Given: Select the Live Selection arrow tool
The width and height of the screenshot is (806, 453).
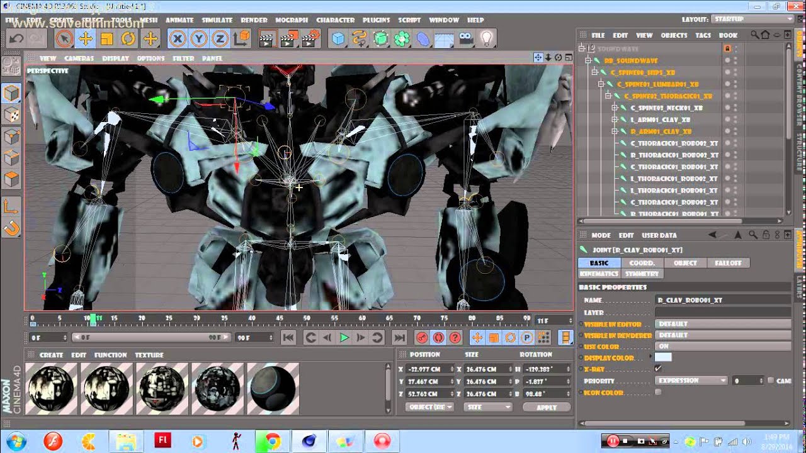Looking at the screenshot, I should click(64, 39).
